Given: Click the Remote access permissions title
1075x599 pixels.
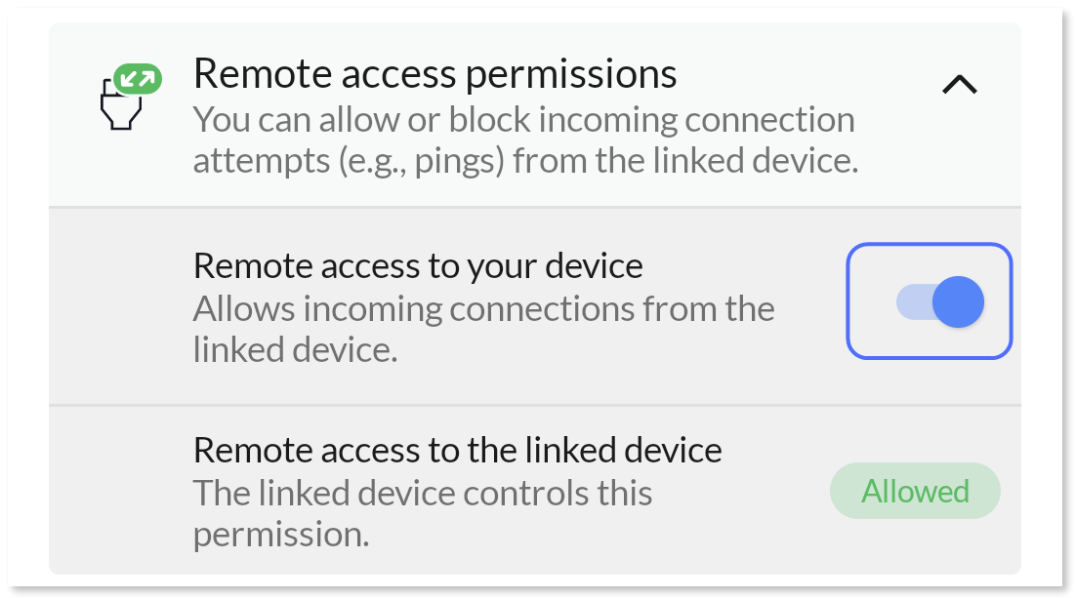Looking at the screenshot, I should pos(435,73).
